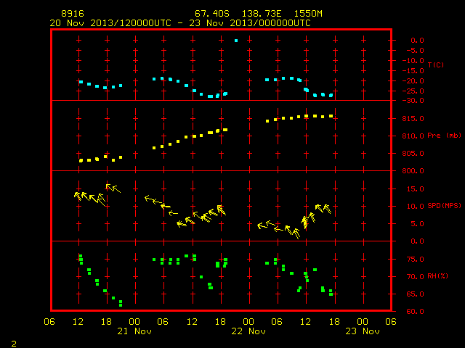Click the 67.40S latitude text

(212, 14)
